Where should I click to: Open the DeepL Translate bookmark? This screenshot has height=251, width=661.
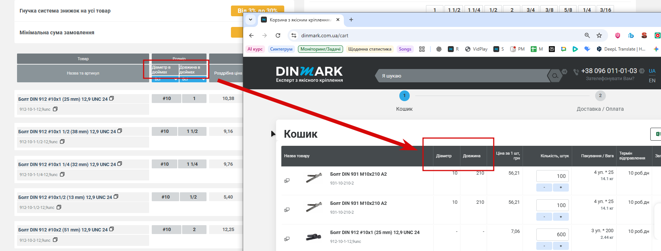coord(621,49)
